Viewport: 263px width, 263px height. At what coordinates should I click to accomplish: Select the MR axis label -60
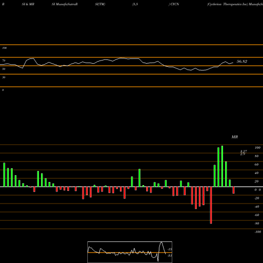coord(257,215)
